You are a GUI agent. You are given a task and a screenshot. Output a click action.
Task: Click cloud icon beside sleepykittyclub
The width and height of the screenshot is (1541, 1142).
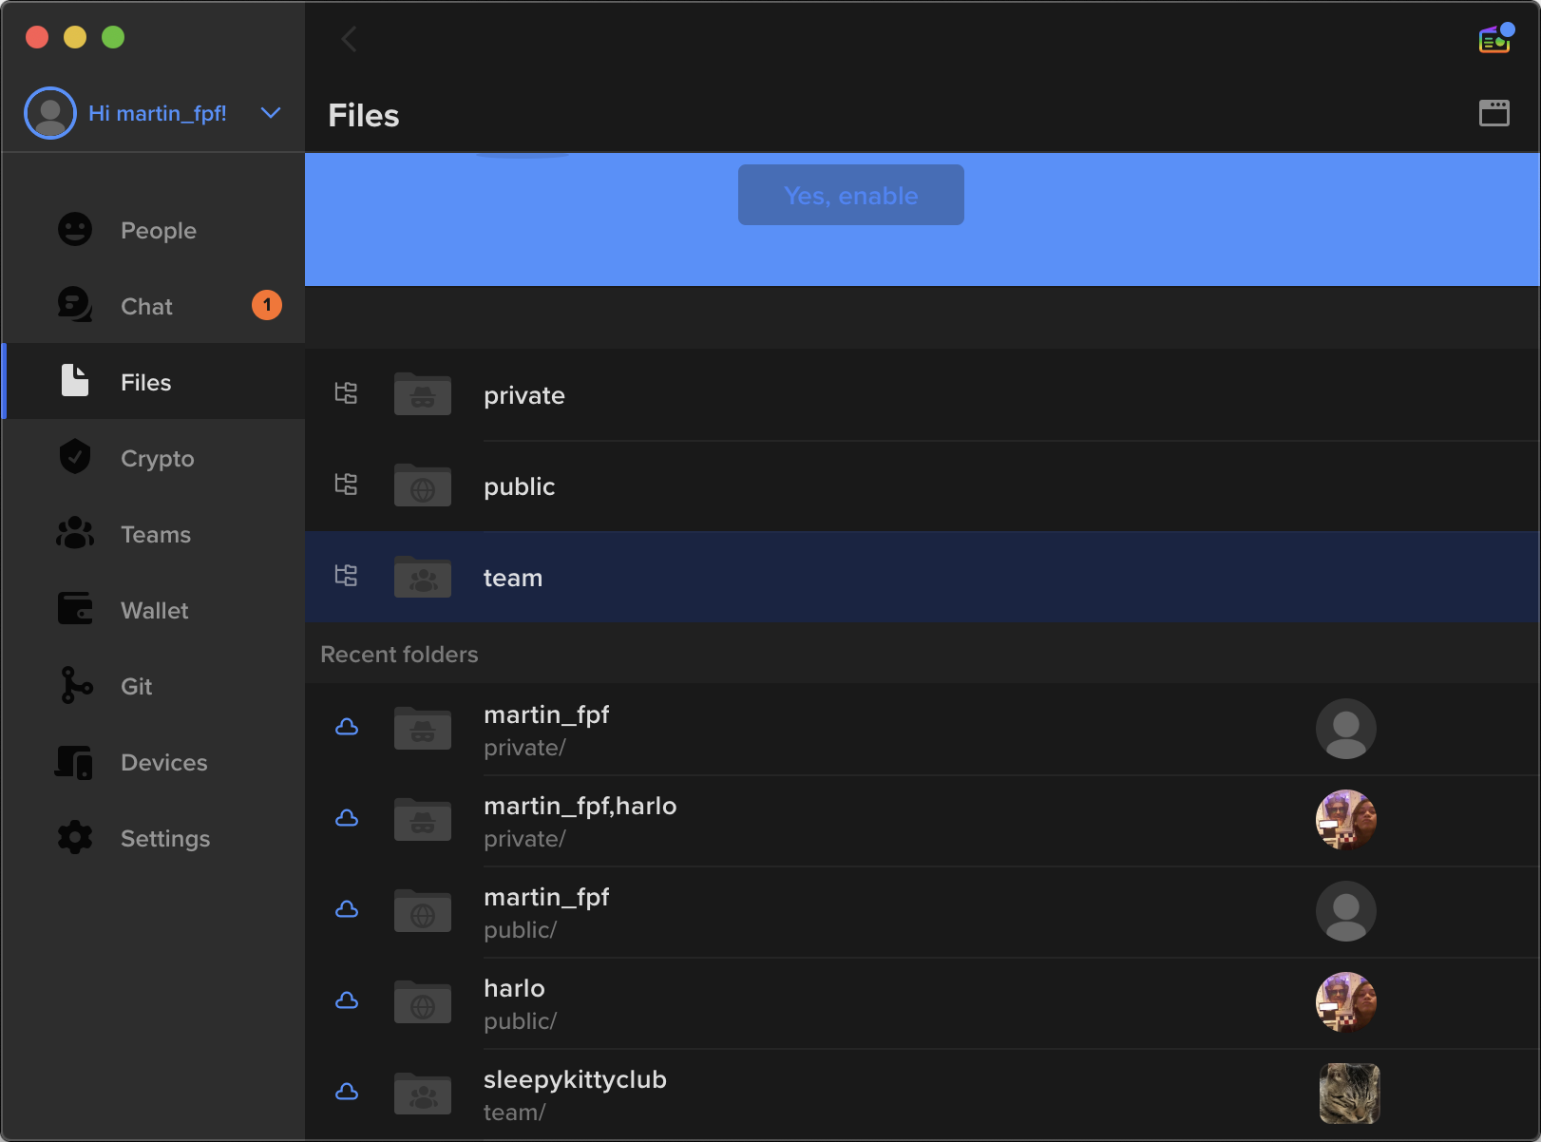point(347,1092)
